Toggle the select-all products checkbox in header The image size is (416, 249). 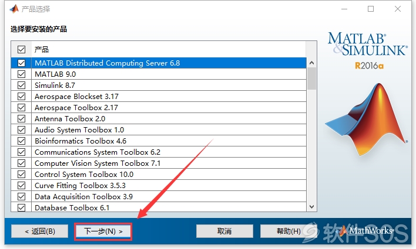click(x=21, y=49)
